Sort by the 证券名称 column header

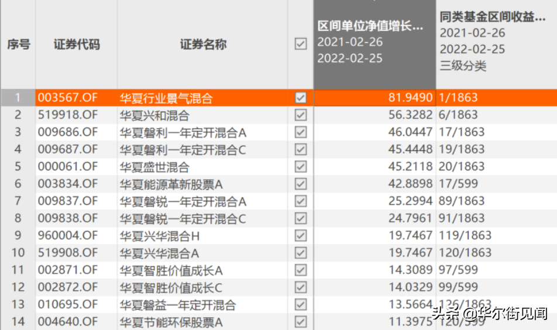[x=203, y=44]
